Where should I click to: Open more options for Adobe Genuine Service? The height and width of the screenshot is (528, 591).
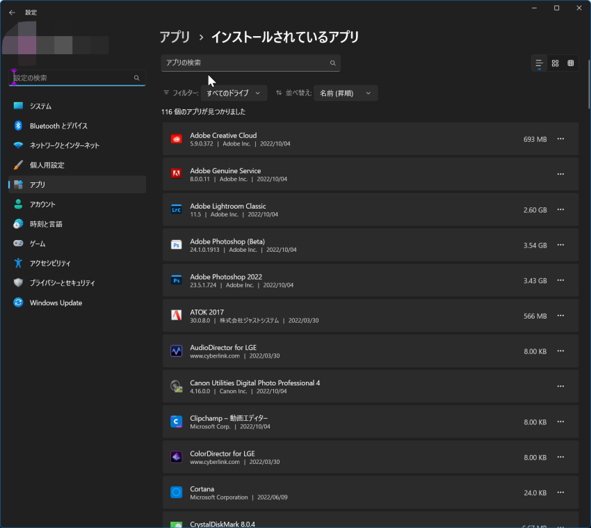pyautogui.click(x=561, y=174)
